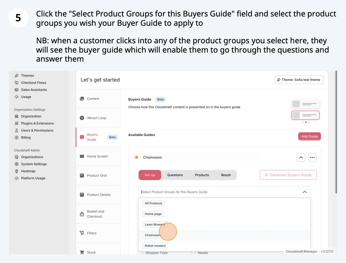The width and height of the screenshot is (346, 263).
Task: Click the Filters funnel icon
Action: click(82, 233)
